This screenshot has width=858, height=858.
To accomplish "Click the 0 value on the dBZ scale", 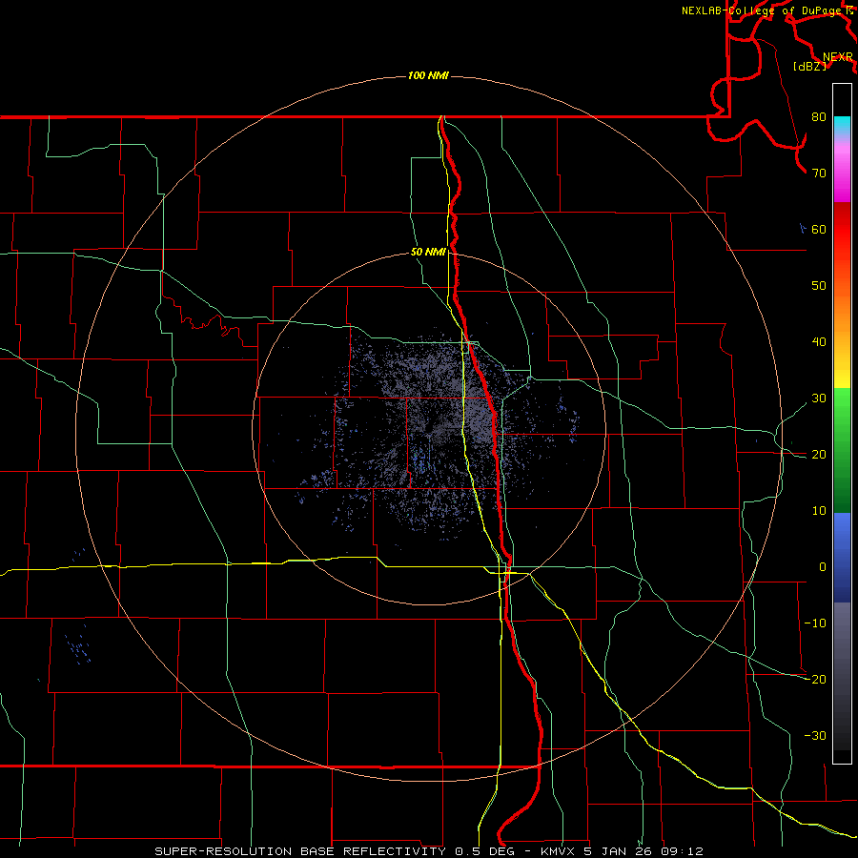I will pyautogui.click(x=822, y=567).
